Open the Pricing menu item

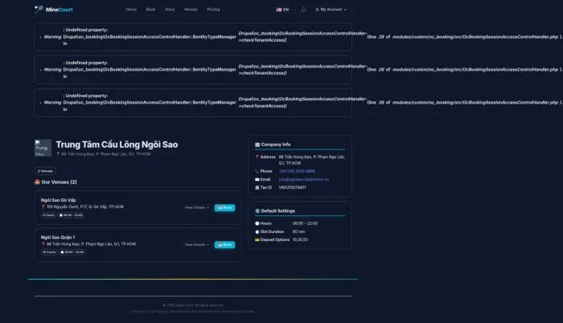[213, 10]
